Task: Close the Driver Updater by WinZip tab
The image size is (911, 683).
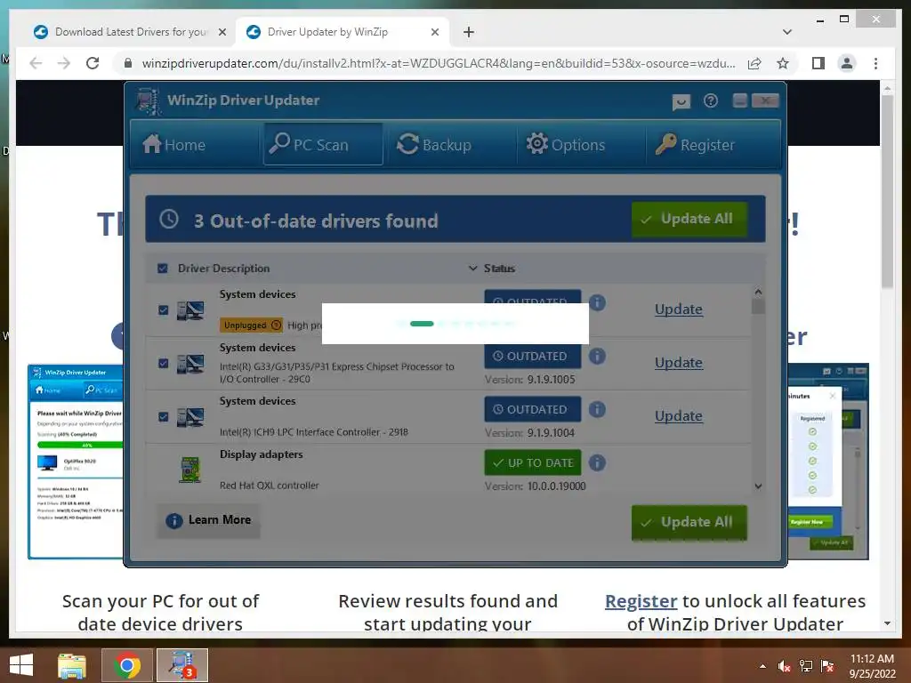Action: [434, 32]
